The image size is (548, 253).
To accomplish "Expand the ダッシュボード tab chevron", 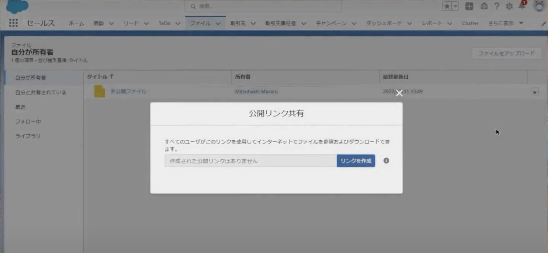I will click(x=409, y=23).
